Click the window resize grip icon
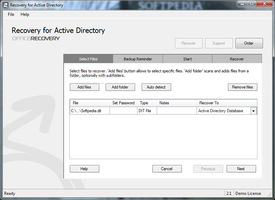 (269, 194)
